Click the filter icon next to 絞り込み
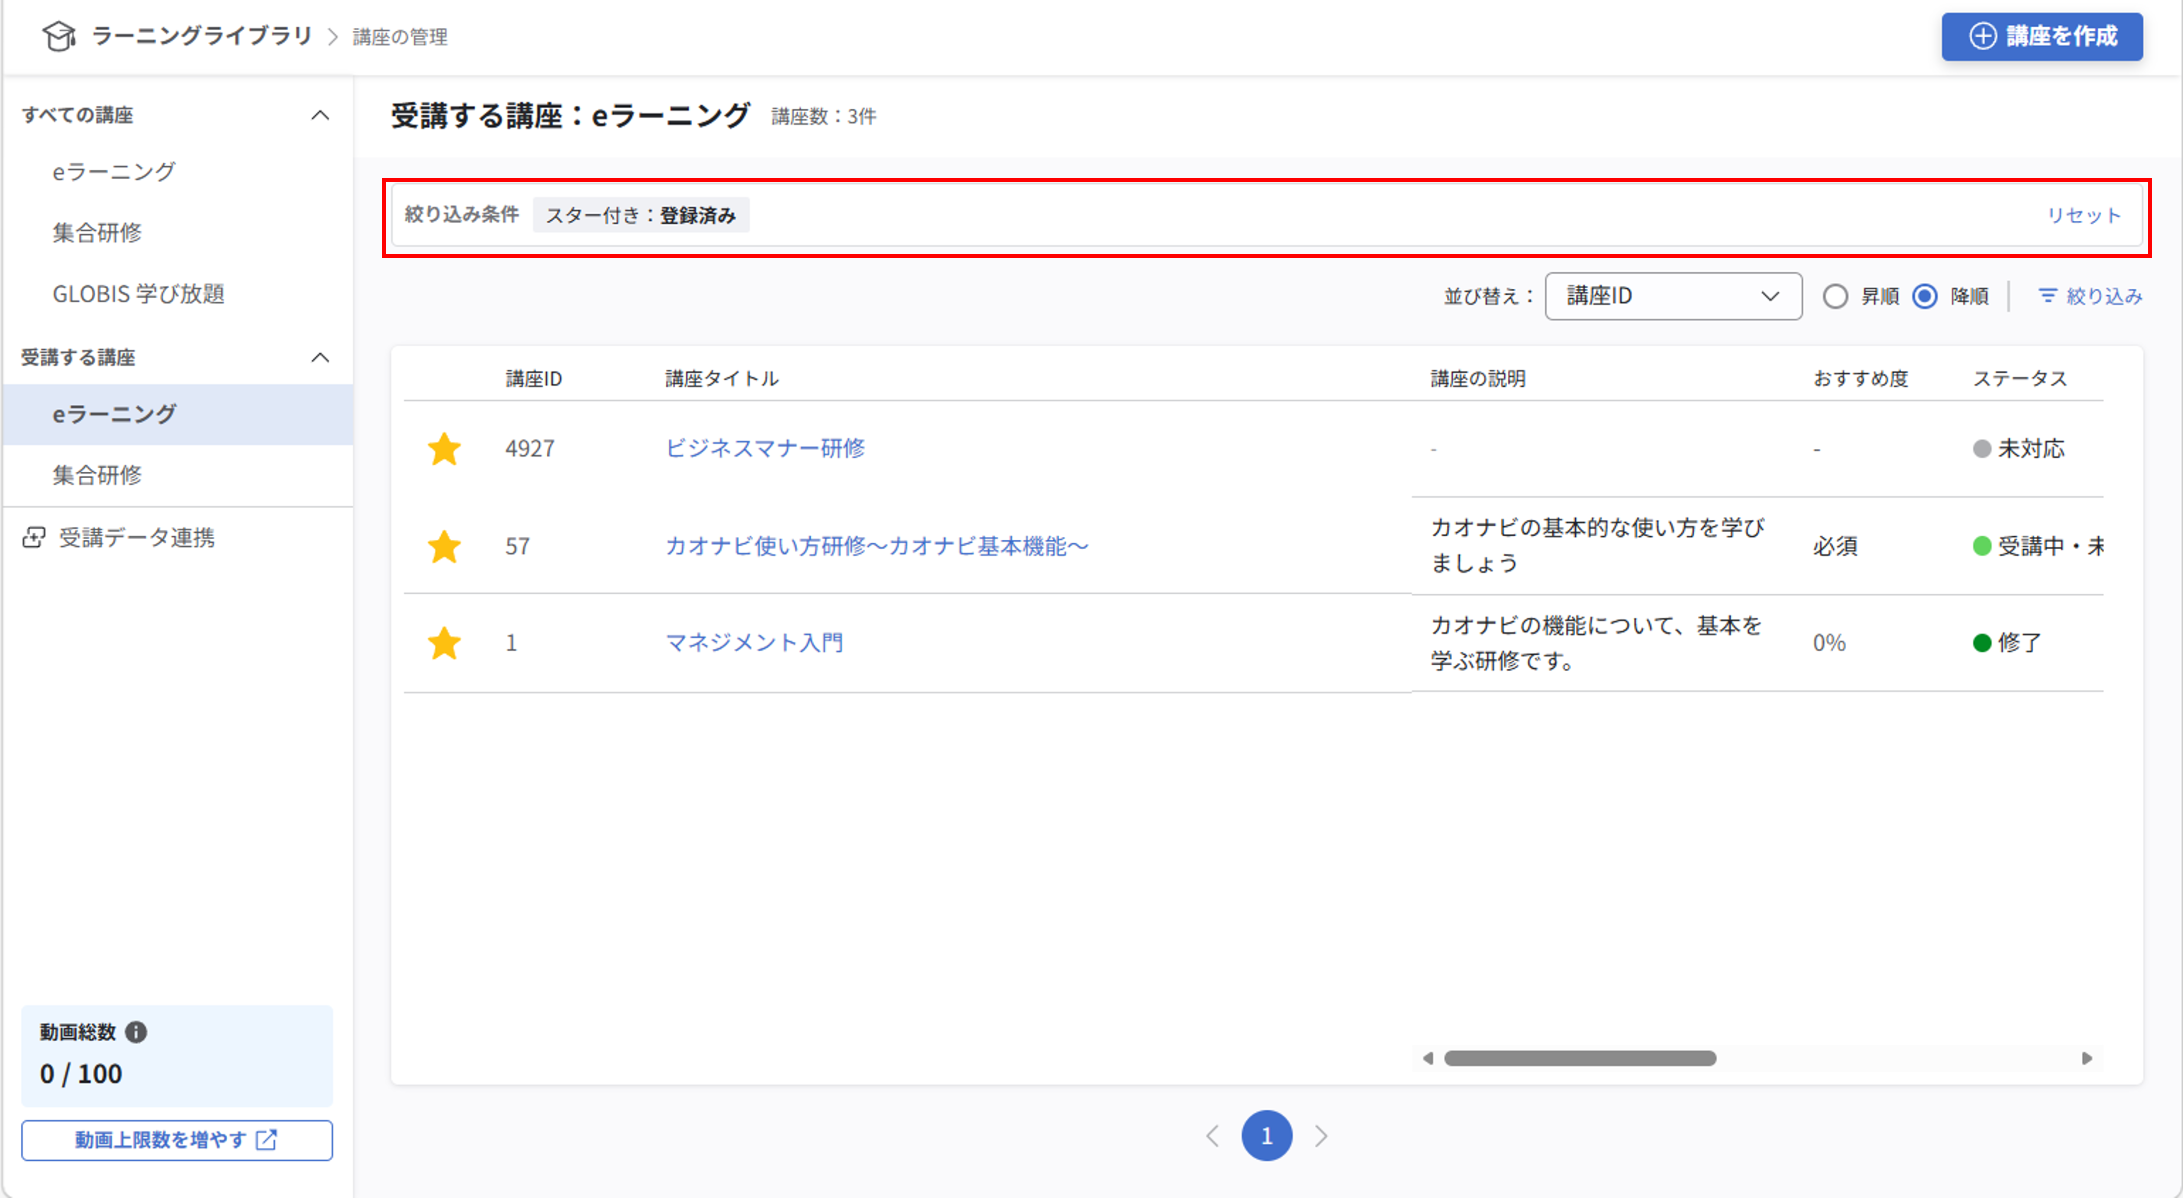This screenshot has width=2183, height=1198. 2048,296
